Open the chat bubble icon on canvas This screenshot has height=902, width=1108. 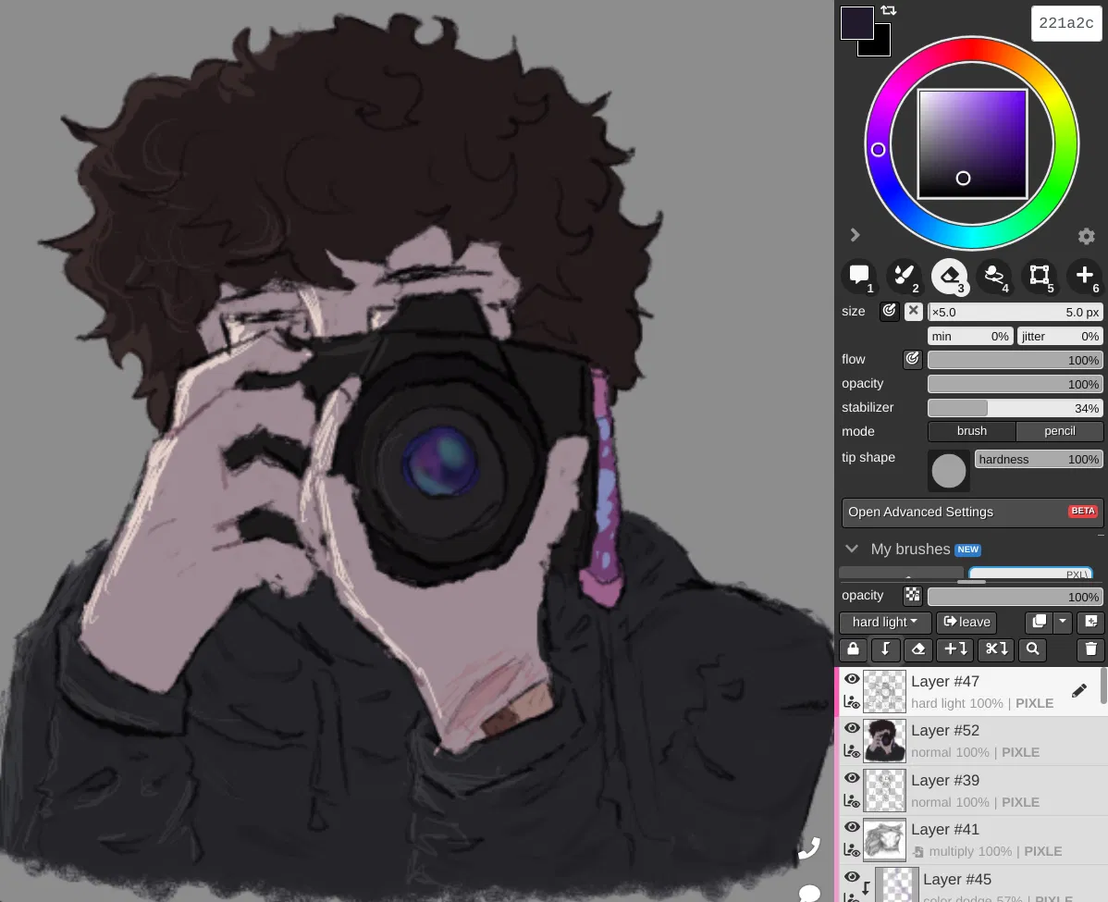point(809,893)
